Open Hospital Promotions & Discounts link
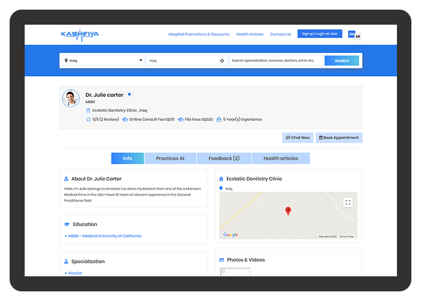Viewport: 421px width, 301px height. click(198, 34)
